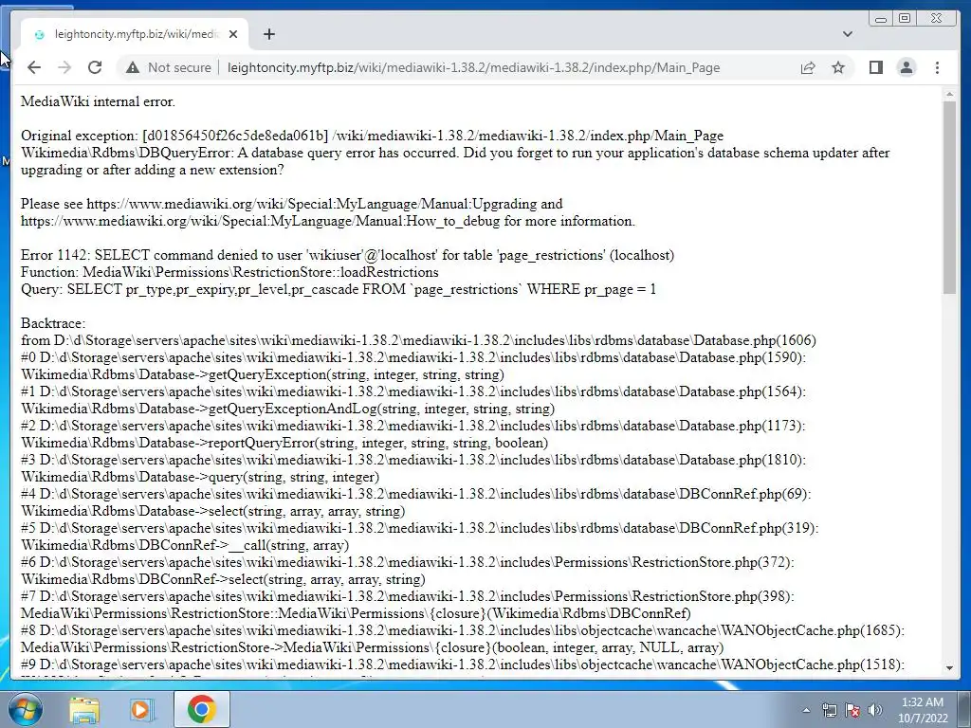This screenshot has width=971, height=728.
Task: Show hidden system tray icons
Action: click(806, 710)
